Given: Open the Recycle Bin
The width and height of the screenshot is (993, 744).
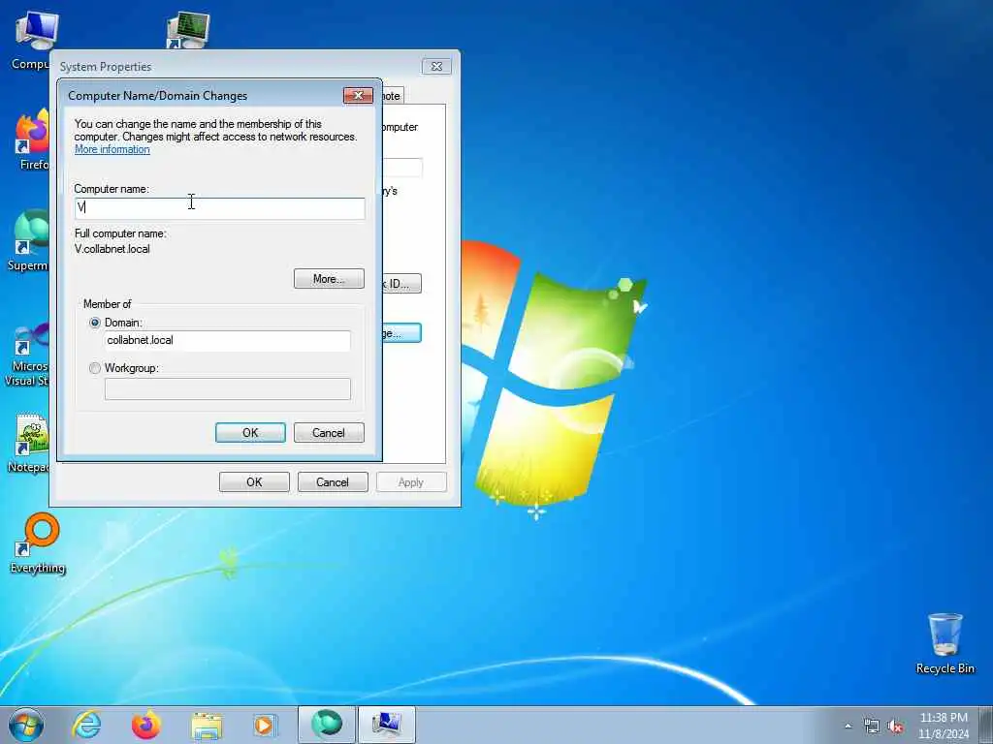Looking at the screenshot, I should coord(945,644).
